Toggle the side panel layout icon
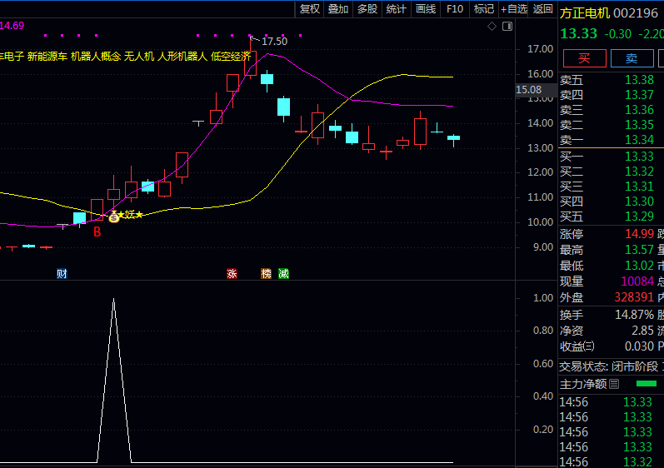The width and height of the screenshot is (664, 468). pos(506,27)
